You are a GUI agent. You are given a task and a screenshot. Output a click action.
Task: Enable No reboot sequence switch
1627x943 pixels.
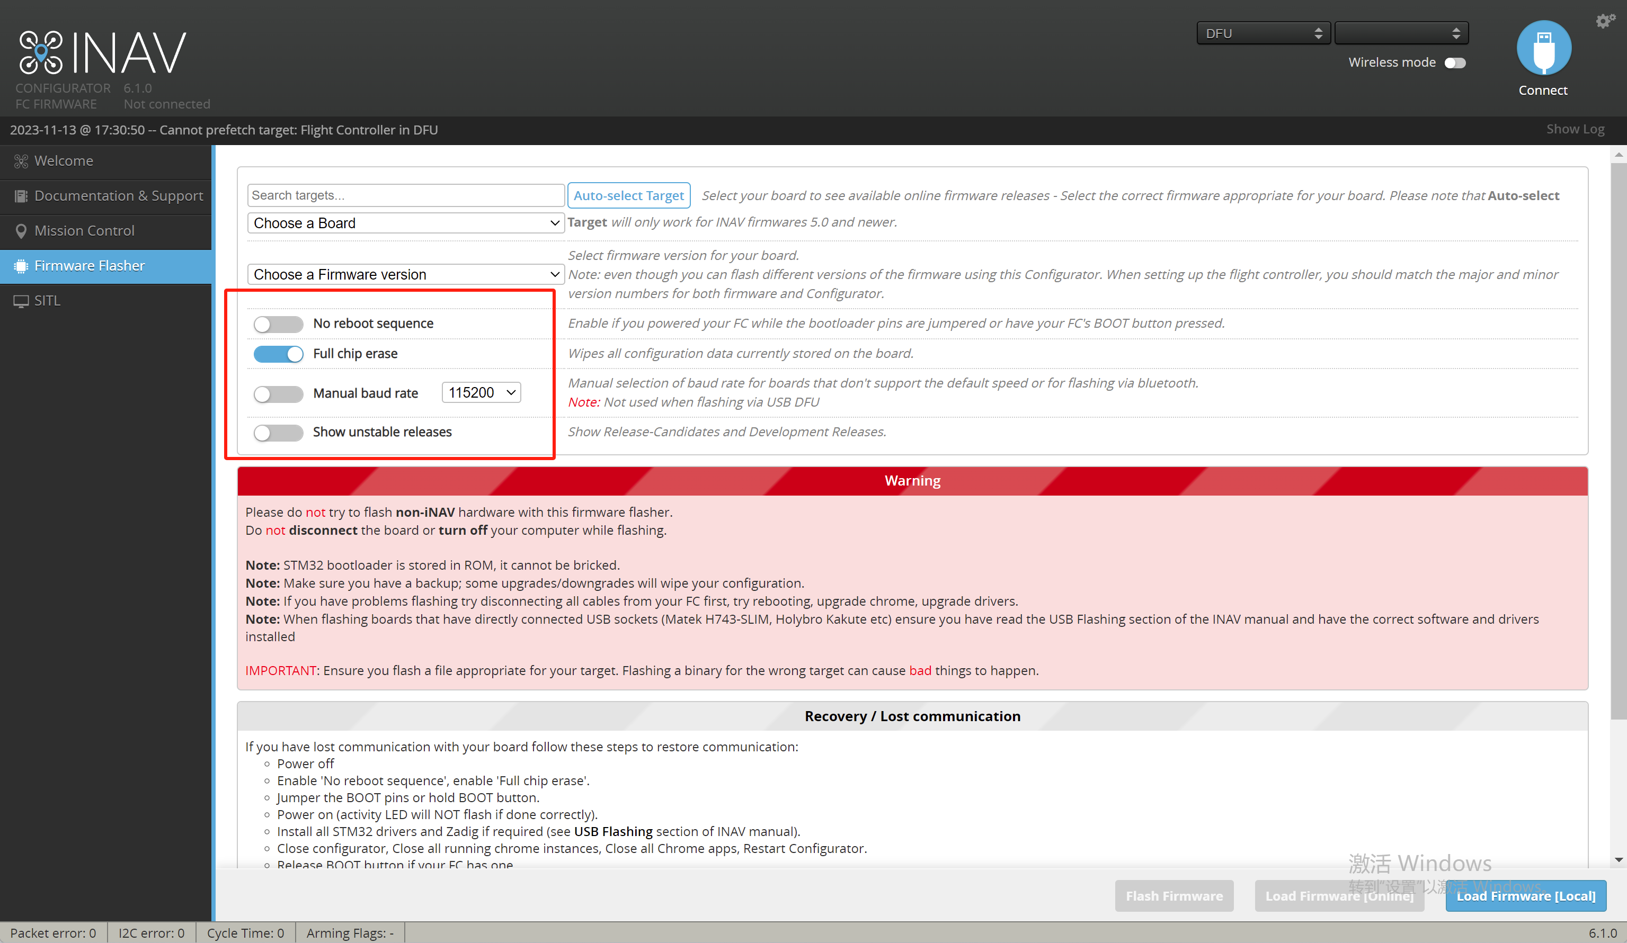(x=278, y=324)
